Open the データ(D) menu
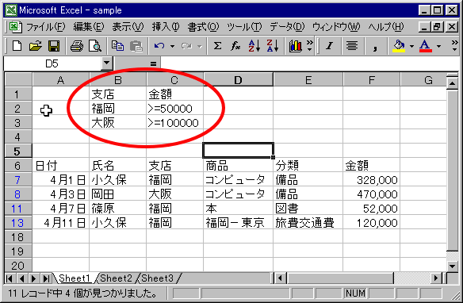Screen dimensions: 463x303 pyautogui.click(x=287, y=27)
